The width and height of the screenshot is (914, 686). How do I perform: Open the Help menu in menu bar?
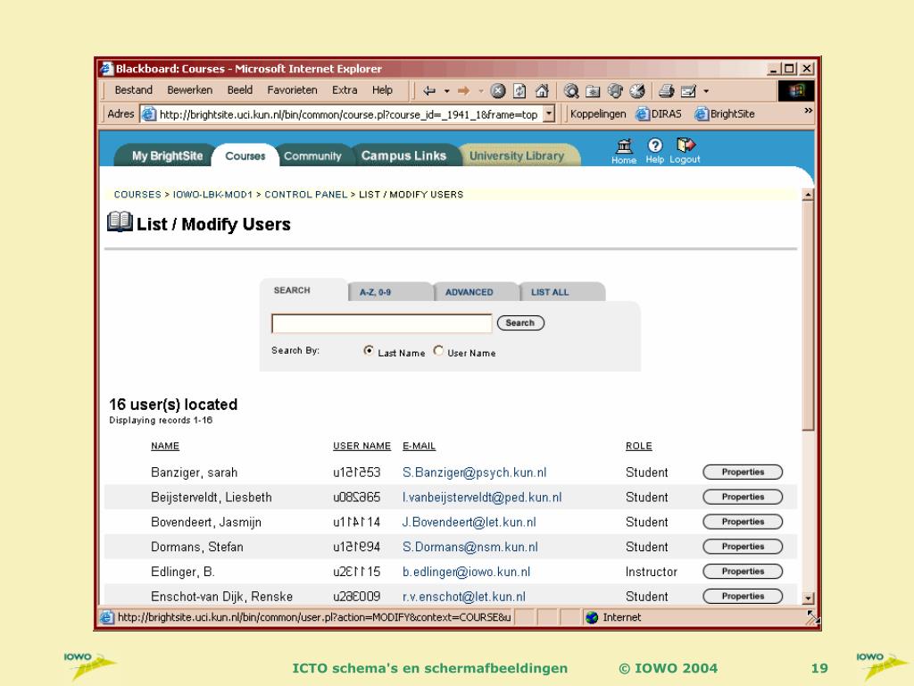pyautogui.click(x=382, y=90)
